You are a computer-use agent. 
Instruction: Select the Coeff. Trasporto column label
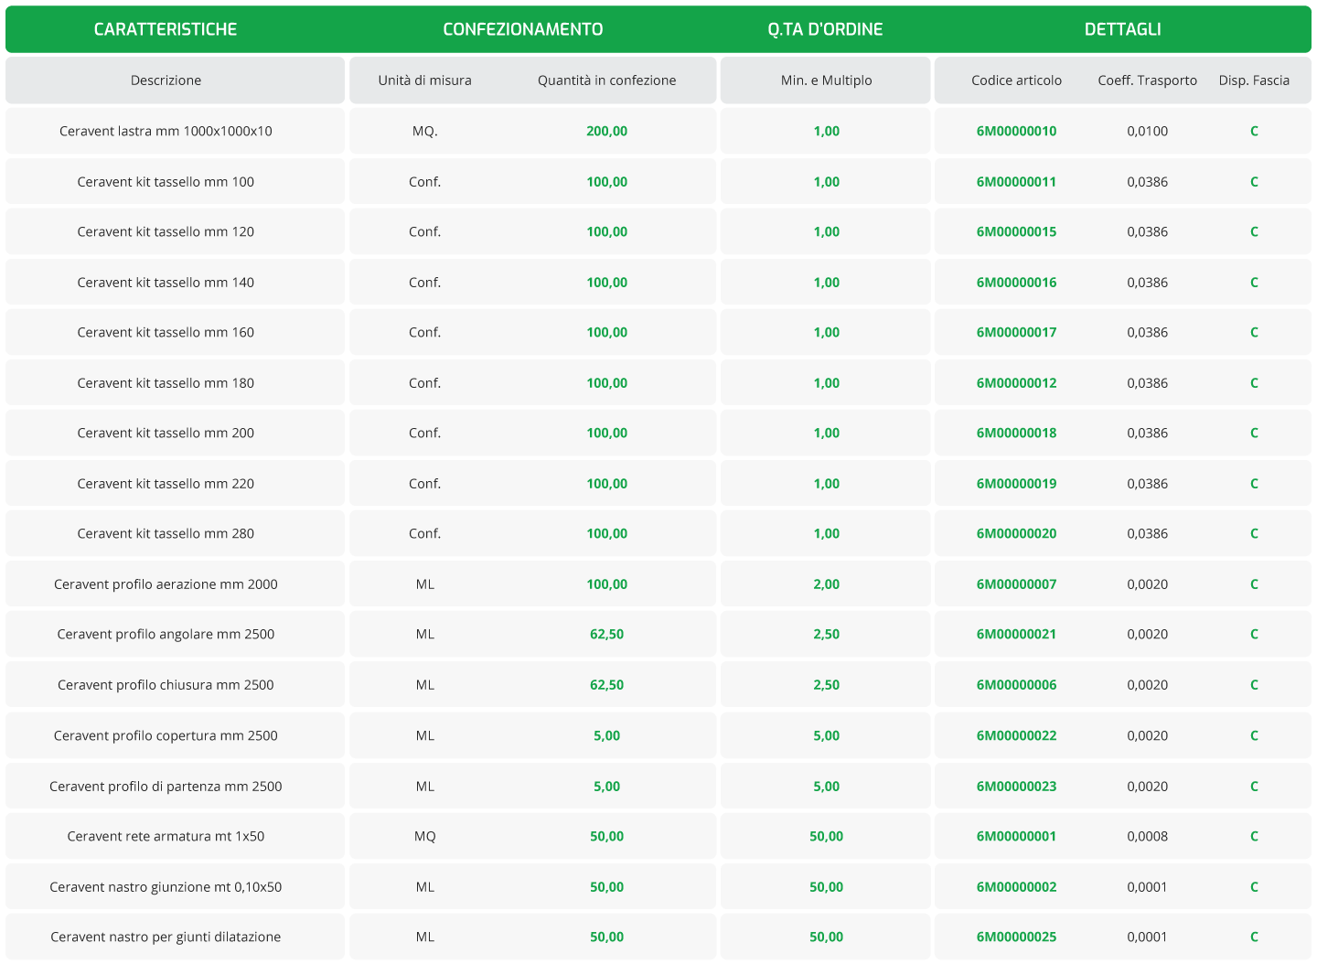[1148, 80]
